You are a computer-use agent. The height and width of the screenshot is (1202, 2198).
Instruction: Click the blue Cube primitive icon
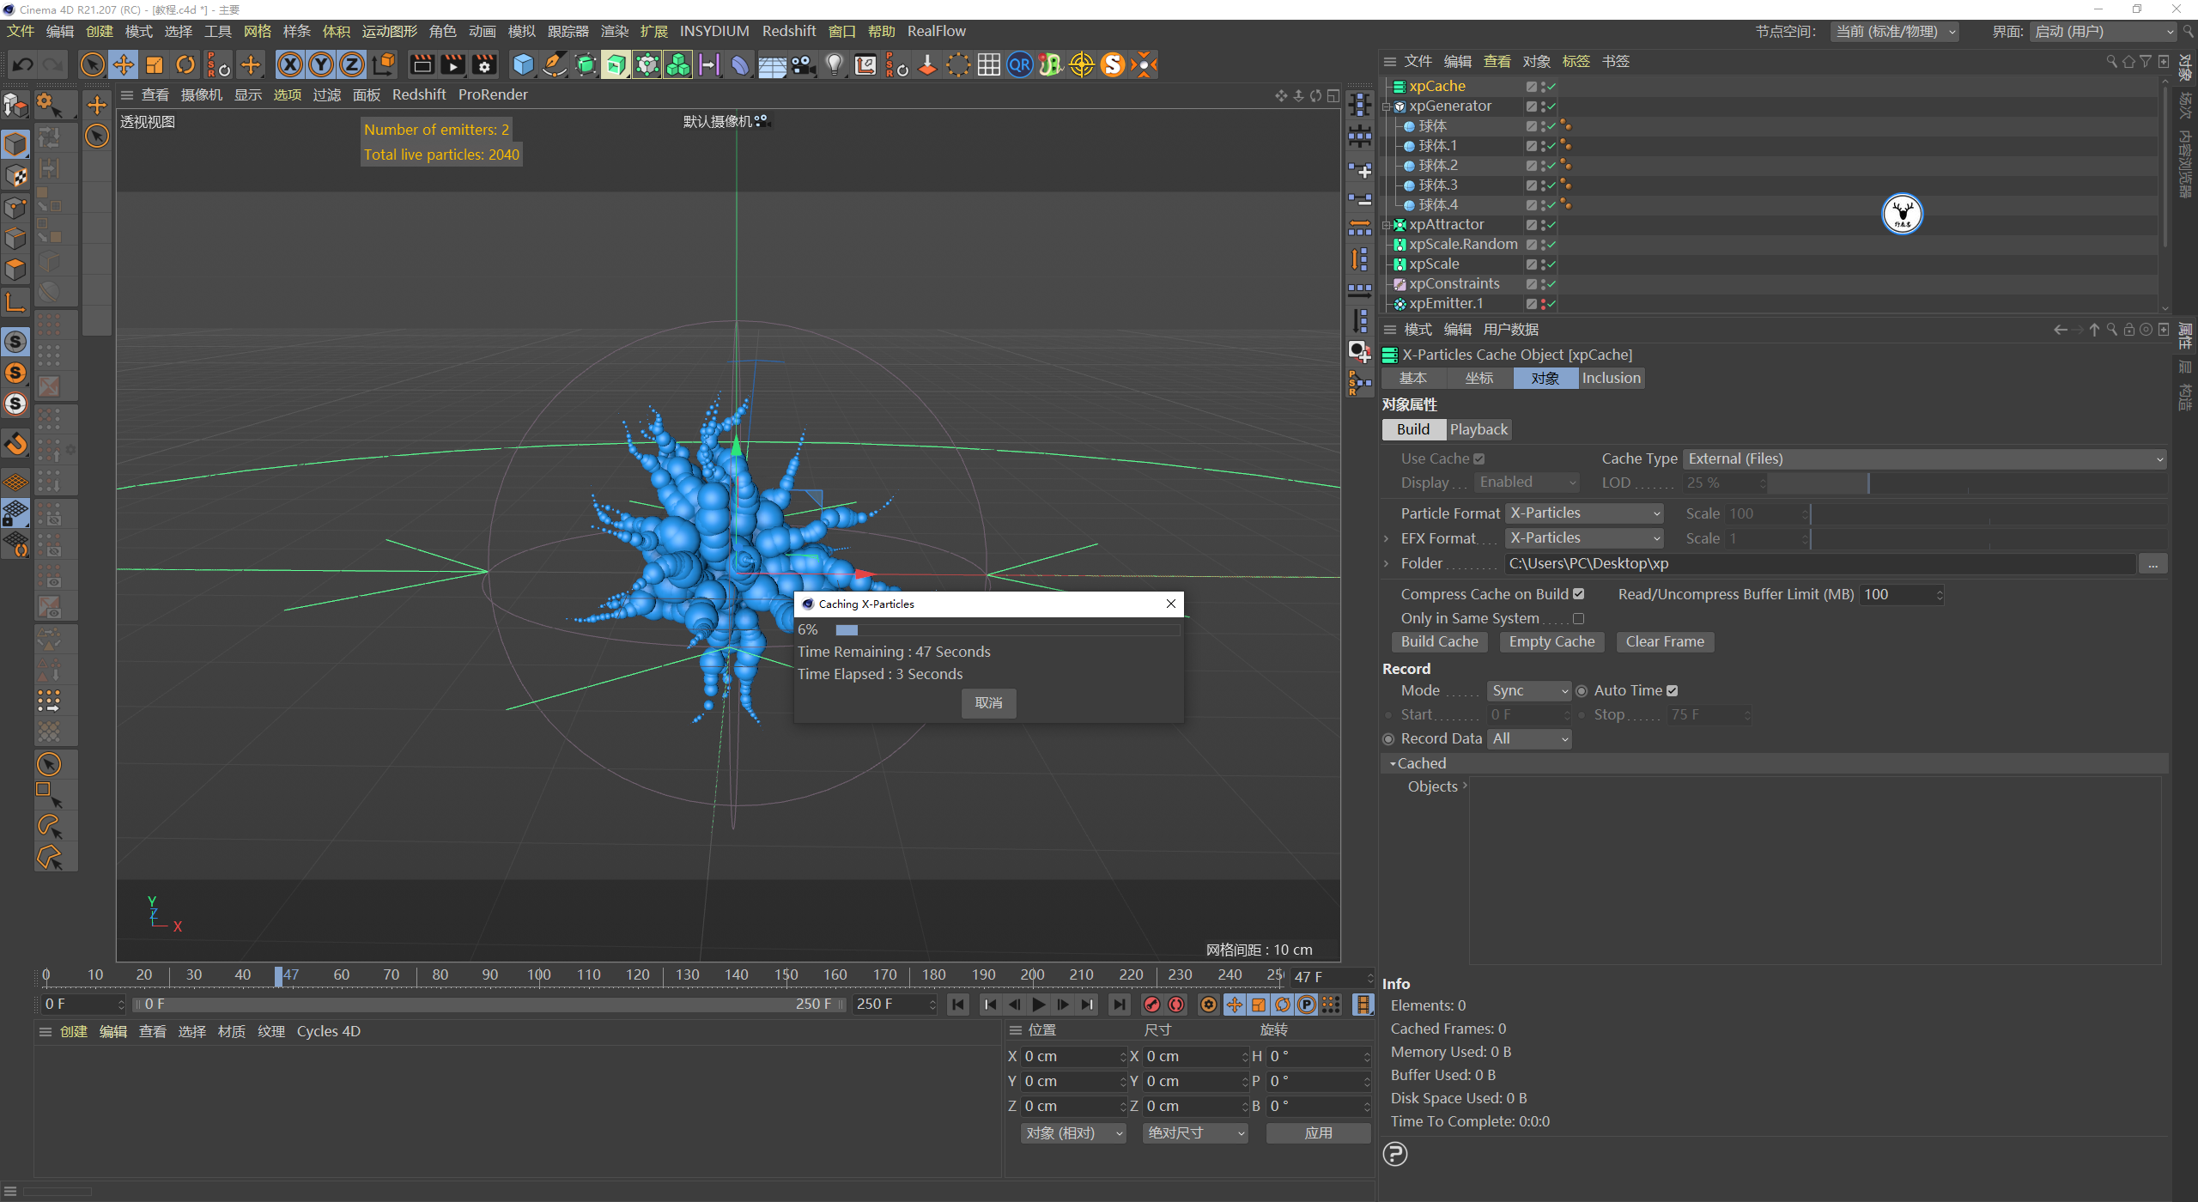pos(523,64)
